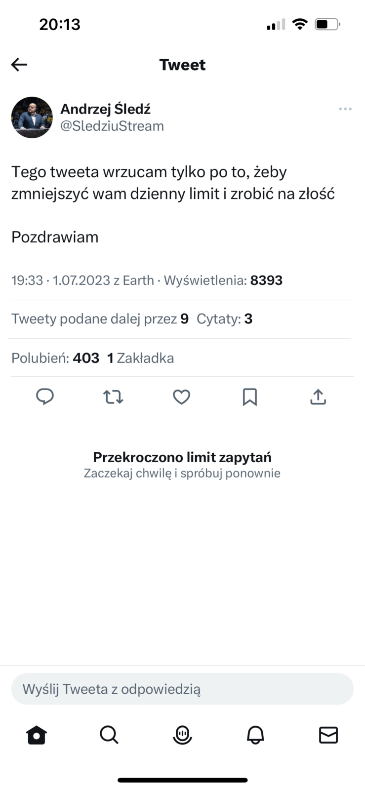The width and height of the screenshot is (365, 790).
Task: Open Search tab with magnifier icon
Action: coord(109,735)
